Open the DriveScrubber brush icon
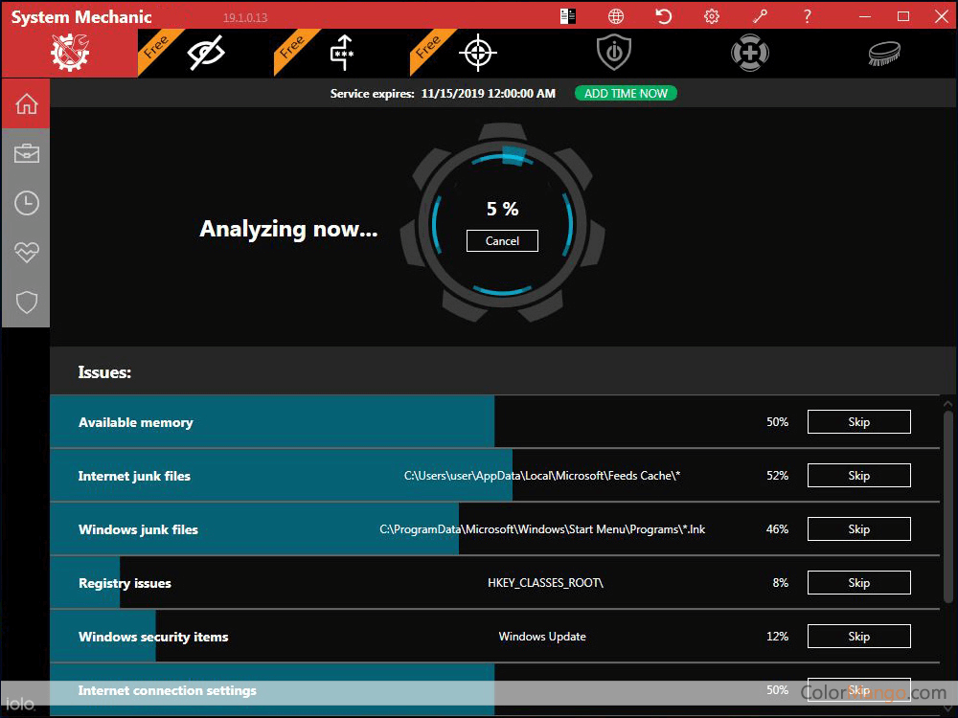This screenshot has height=718, width=958. (x=885, y=54)
